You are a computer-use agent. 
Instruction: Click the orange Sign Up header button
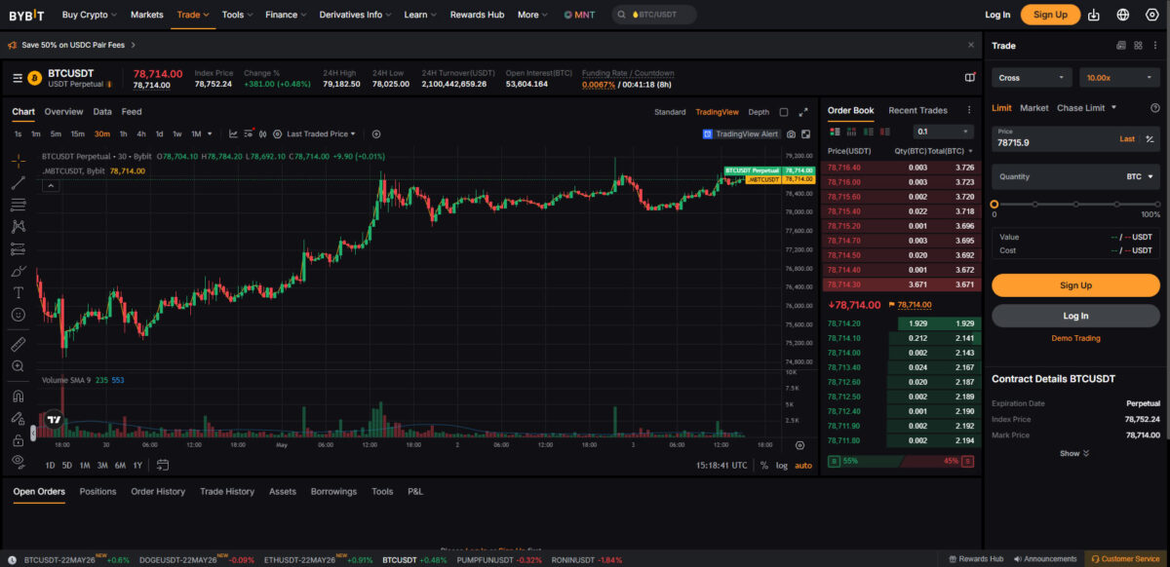coord(1050,15)
